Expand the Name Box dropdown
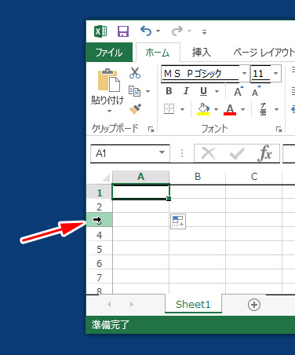The width and height of the screenshot is (295, 355). click(x=162, y=152)
